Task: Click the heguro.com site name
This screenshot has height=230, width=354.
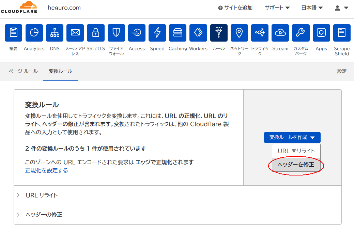Action: click(x=64, y=8)
